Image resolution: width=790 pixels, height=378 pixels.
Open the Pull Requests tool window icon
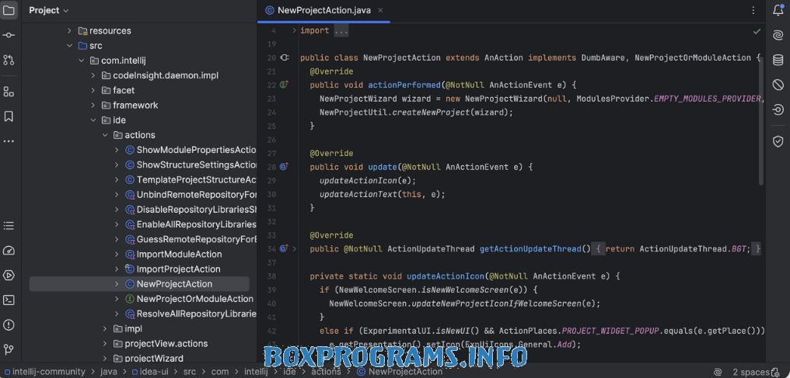[9, 60]
